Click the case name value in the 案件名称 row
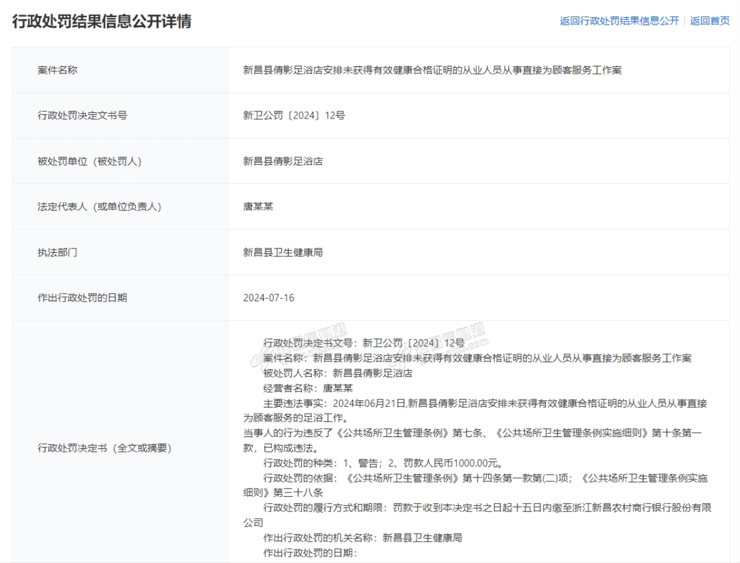This screenshot has width=740, height=563. (432, 70)
